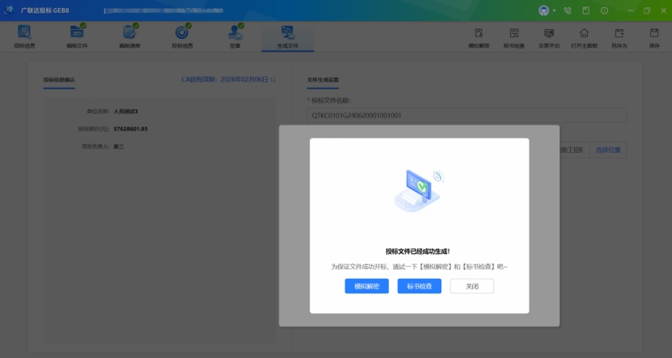Click the 保存 save icon
The height and width of the screenshot is (358, 672).
pos(654,36)
